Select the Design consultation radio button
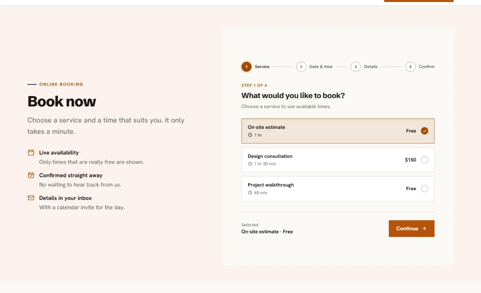The image size is (481, 293). [x=424, y=160]
